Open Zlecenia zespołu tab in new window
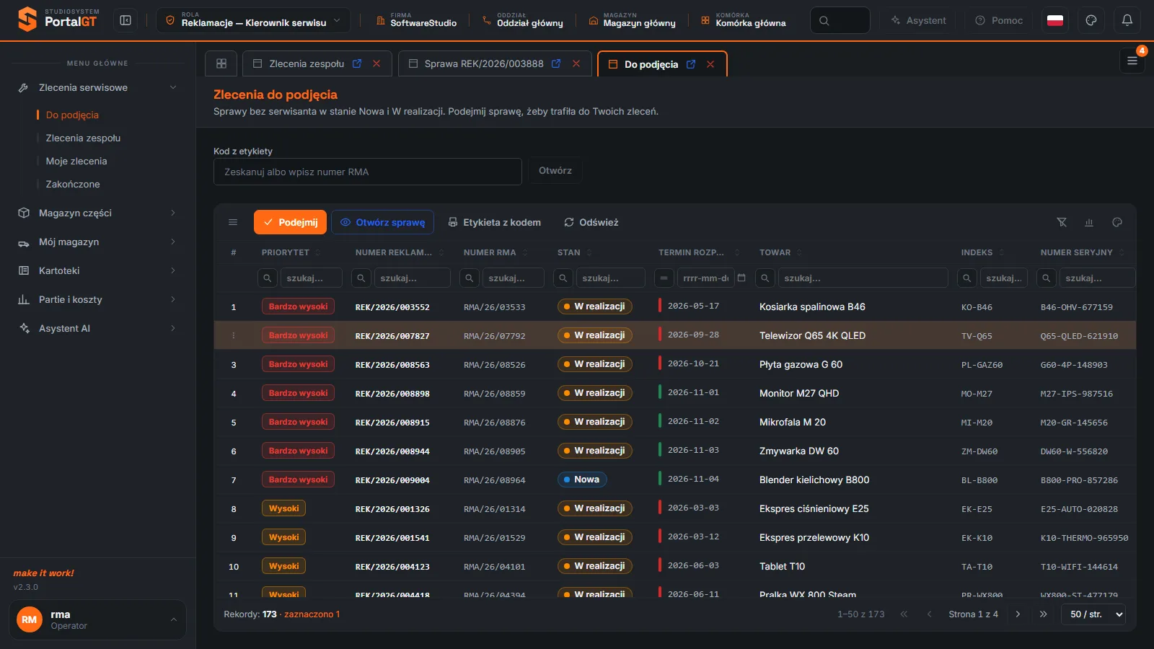The image size is (1154, 649). [x=357, y=63]
